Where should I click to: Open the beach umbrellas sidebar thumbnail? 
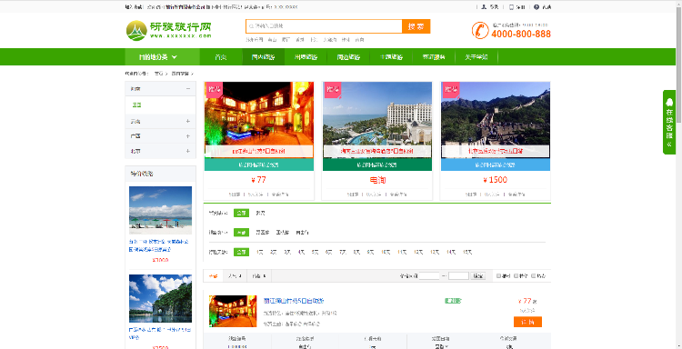point(160,210)
